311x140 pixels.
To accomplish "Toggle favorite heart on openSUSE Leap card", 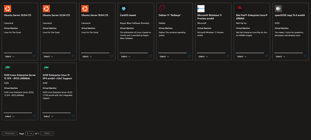I will [x=305, y=56].
